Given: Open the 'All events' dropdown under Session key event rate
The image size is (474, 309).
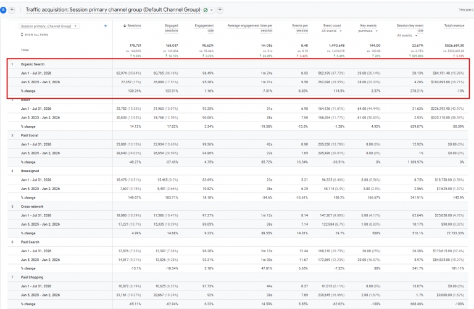Looking at the screenshot, I should pyautogui.click(x=407, y=35).
